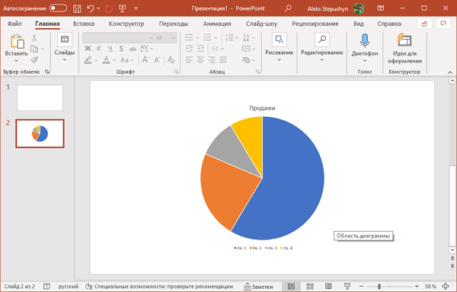Image resolution: width=457 pixels, height=292 pixels.
Task: Align text left in Абзац group
Action: pos(189,60)
